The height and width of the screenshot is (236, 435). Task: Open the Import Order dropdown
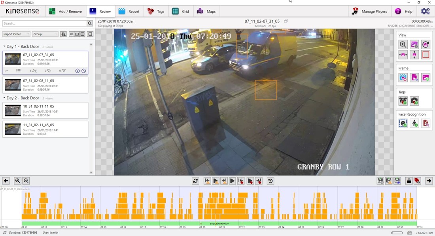[x=16, y=34]
